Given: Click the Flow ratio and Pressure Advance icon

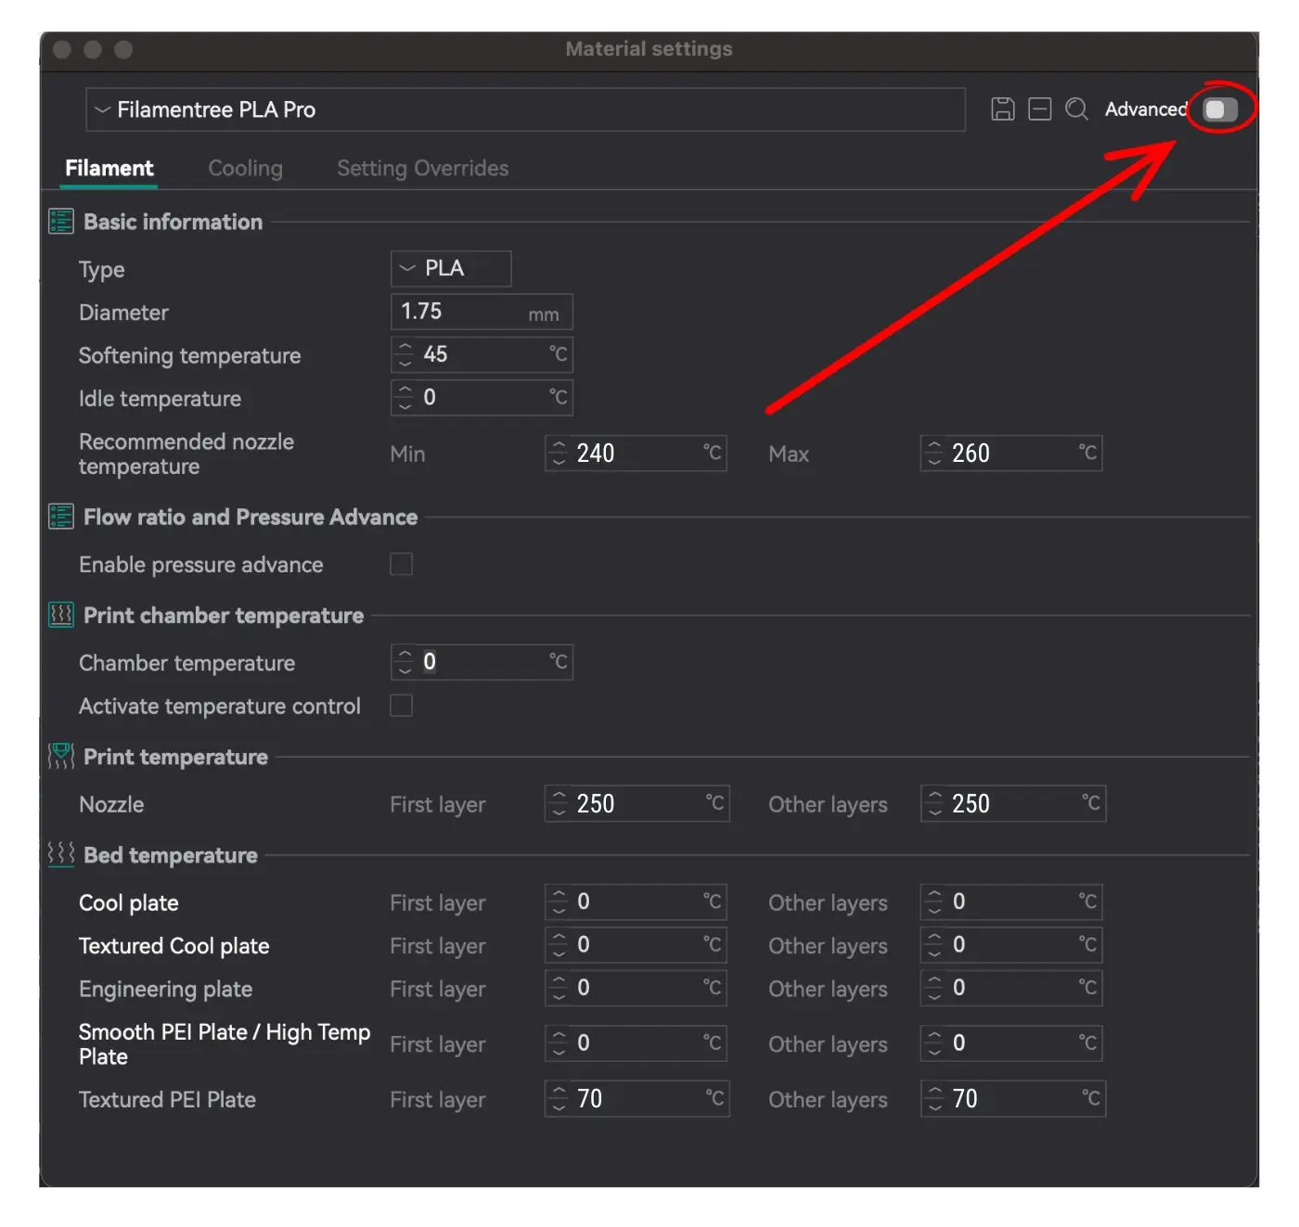Looking at the screenshot, I should pos(61,517).
